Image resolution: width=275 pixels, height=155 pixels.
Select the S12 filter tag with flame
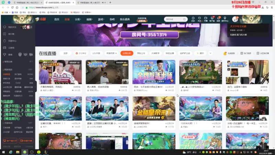(81, 53)
